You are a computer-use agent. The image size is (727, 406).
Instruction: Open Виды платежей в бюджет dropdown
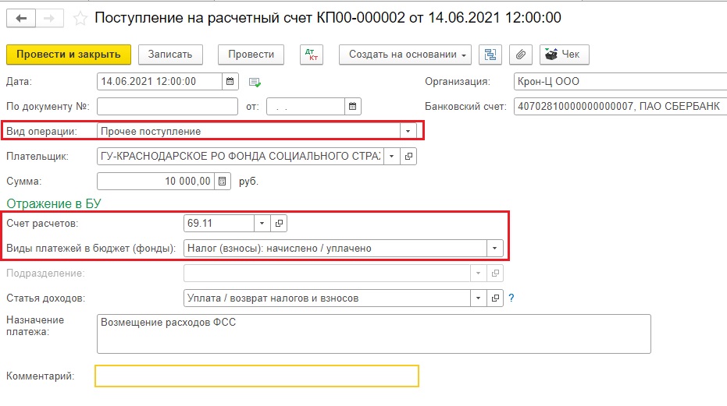point(494,249)
